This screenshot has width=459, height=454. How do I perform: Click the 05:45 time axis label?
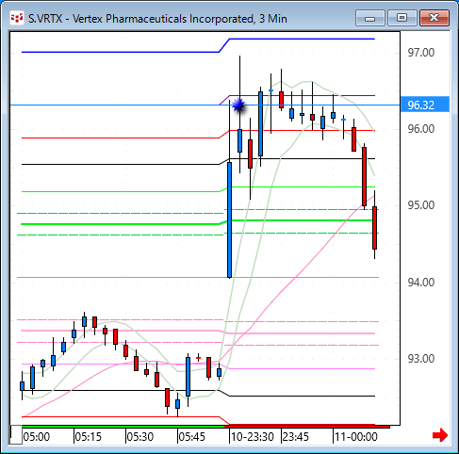pos(192,437)
